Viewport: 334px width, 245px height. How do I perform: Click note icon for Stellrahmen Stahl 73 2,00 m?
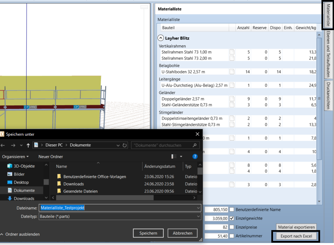[232, 58]
